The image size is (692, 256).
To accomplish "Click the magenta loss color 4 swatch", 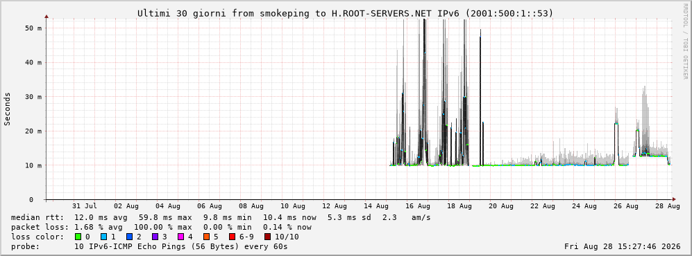I will (180, 237).
